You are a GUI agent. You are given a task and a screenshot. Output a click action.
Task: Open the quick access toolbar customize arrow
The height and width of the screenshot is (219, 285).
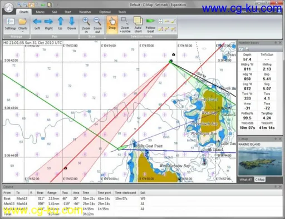tap(58, 5)
